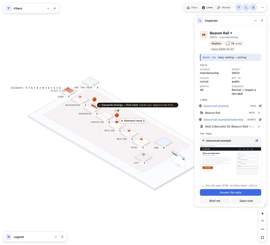Select the Outreach wave 3 label
Image resolution: width=270 pixels, height=245 pixels.
133,121
